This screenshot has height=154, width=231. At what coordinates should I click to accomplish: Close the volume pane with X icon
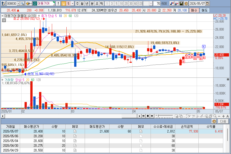pos(228,79)
